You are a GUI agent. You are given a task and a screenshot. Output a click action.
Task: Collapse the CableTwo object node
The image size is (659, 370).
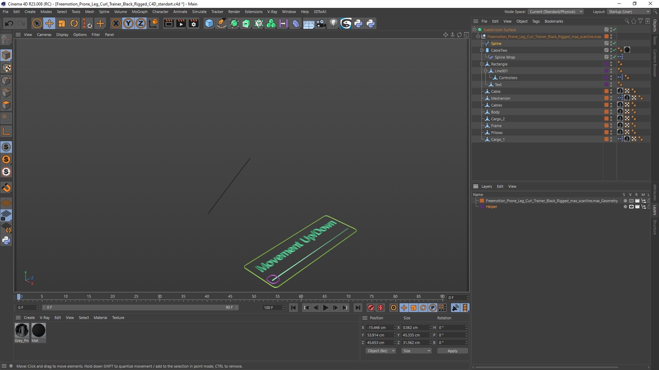(482, 50)
